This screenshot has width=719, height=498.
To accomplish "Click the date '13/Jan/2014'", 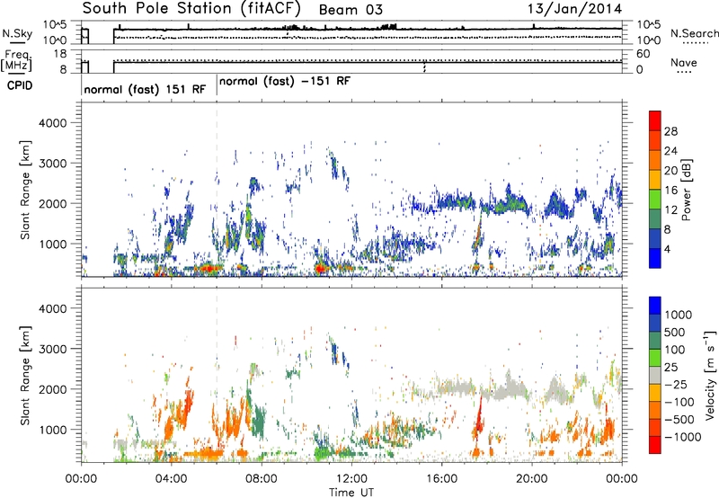I will click(x=574, y=9).
